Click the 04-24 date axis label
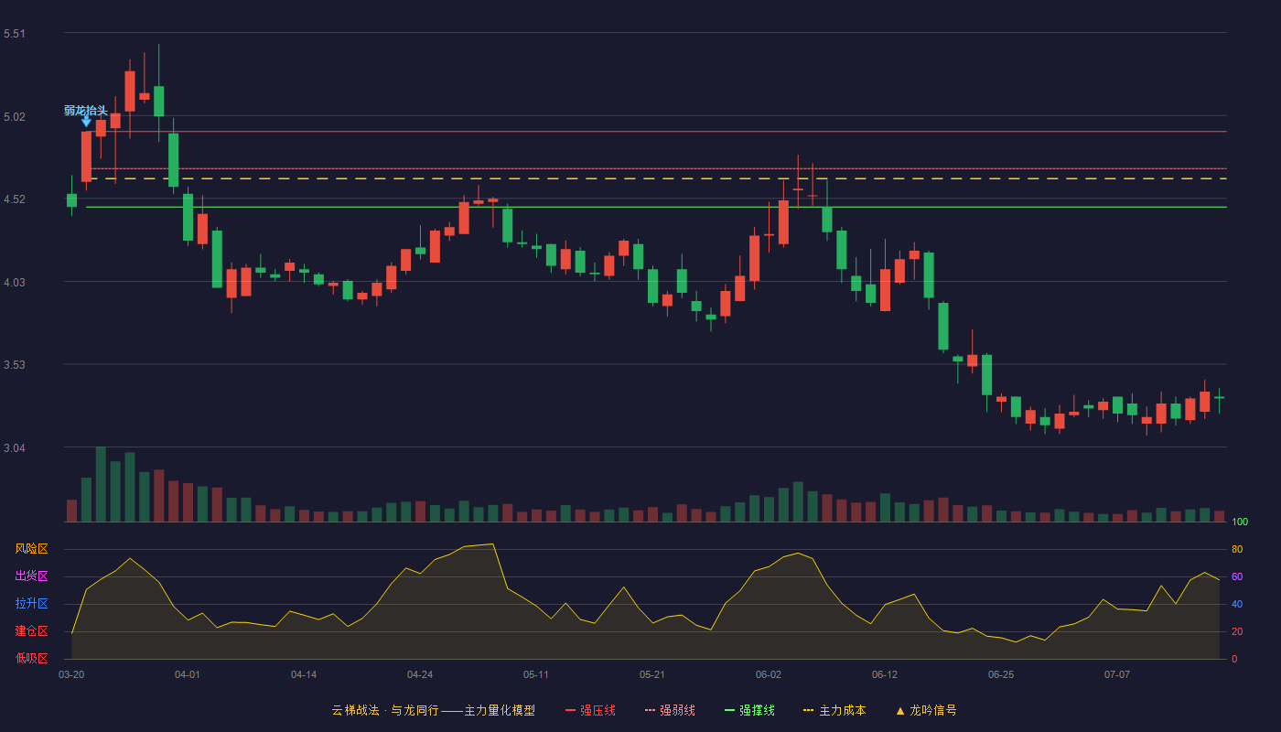Screen dimensions: 1281x732 coord(420,675)
